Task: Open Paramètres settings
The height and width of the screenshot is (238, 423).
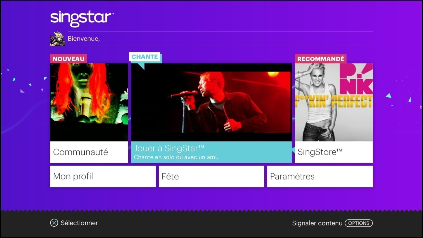Action: click(320, 176)
